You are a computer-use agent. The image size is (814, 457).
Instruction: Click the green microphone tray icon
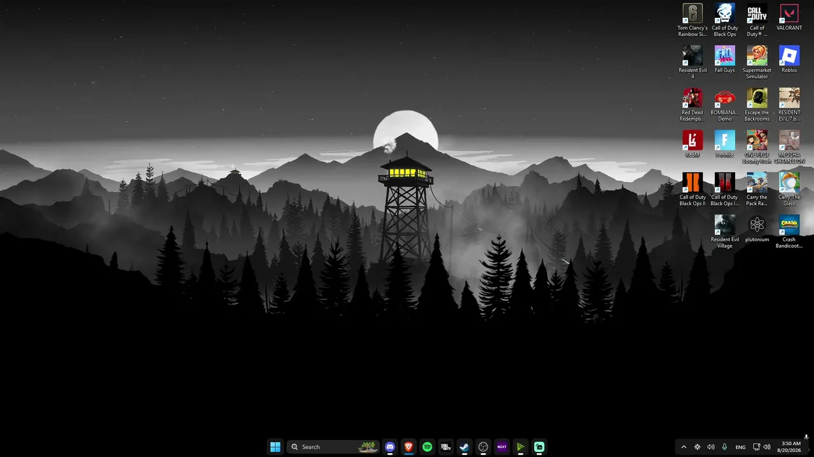tap(724, 447)
